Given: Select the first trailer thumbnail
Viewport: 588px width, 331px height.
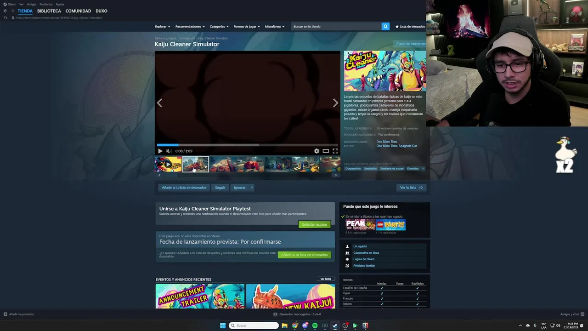Looking at the screenshot, I should coord(168,164).
